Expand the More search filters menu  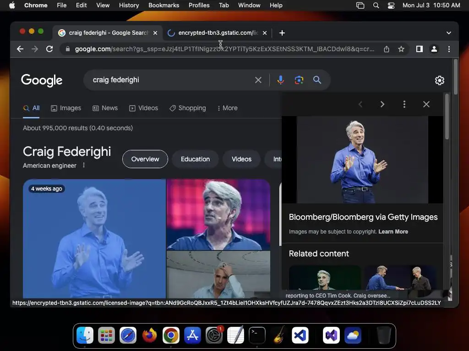[x=227, y=108]
